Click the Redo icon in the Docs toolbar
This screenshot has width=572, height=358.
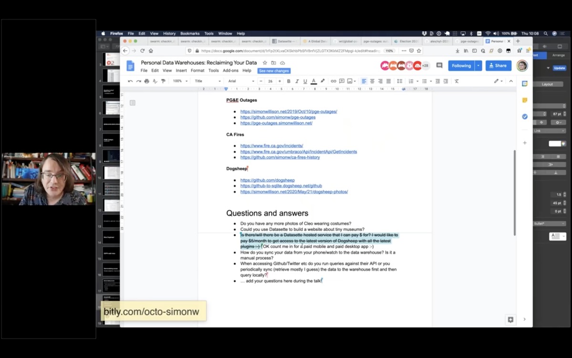tap(138, 81)
